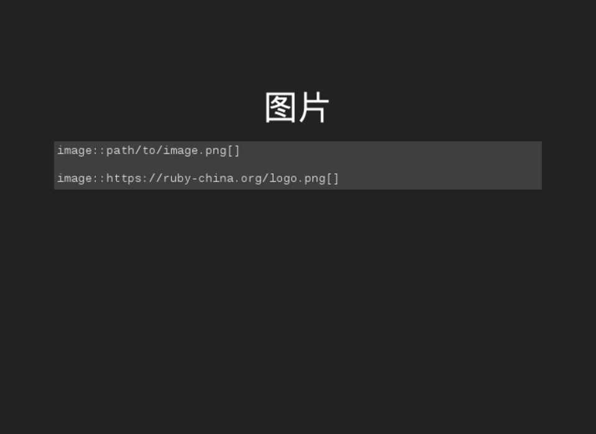Click the empty code block area right of the first line
The height and width of the screenshot is (434, 596).
392,151
